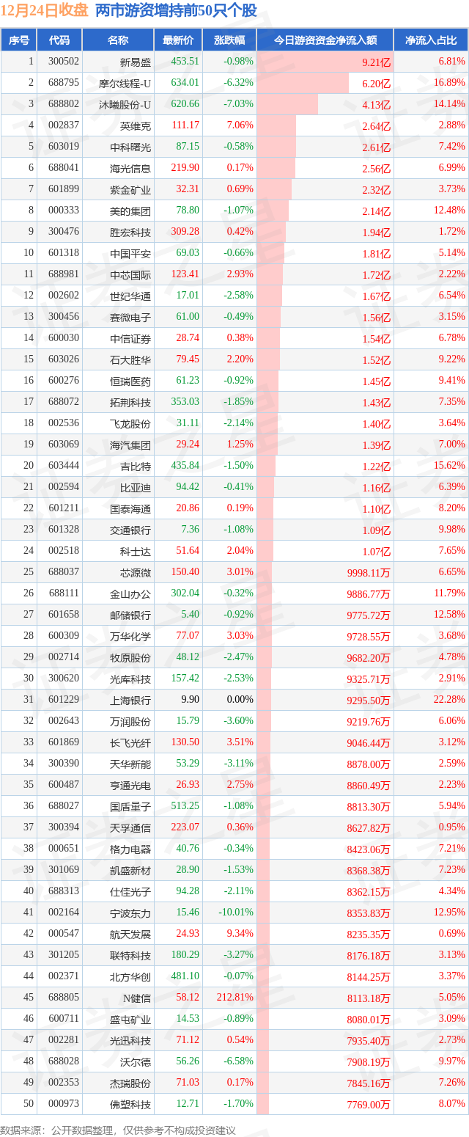
Task: Click inflow value 1.94亿 for 胜宏科技
Action: point(376,233)
